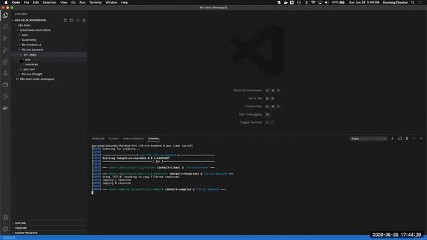Open the Explorer view in activity bar
The height and width of the screenshot is (240, 427).
(x=5, y=15)
